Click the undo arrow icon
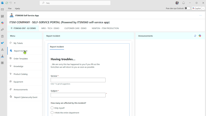Viewport: 206px width, 116px height. tap(11, 3)
